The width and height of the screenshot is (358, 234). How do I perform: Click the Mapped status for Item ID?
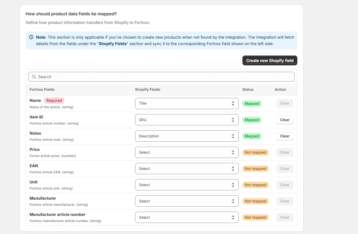coord(252,120)
